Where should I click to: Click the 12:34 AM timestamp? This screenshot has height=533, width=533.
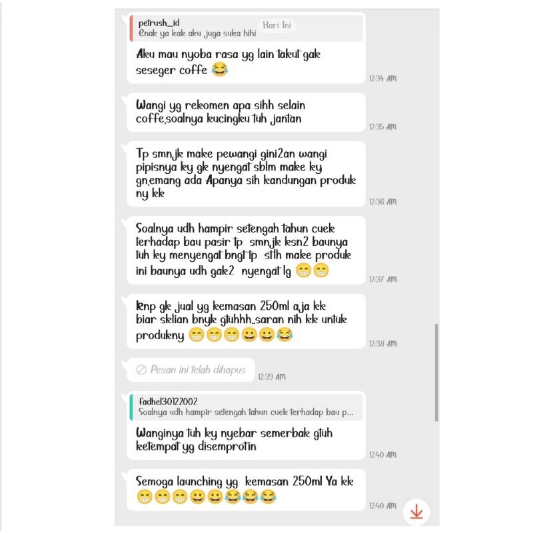(382, 79)
